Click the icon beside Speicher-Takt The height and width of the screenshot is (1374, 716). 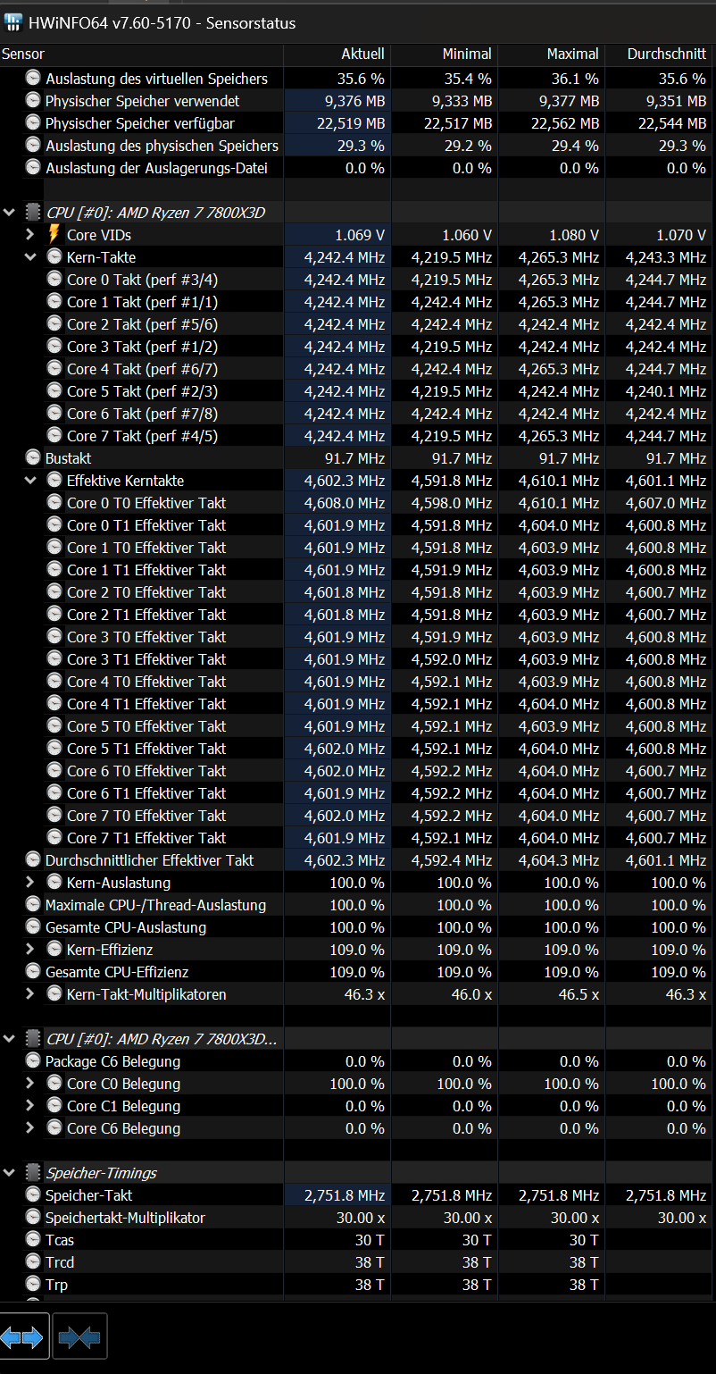[33, 1195]
